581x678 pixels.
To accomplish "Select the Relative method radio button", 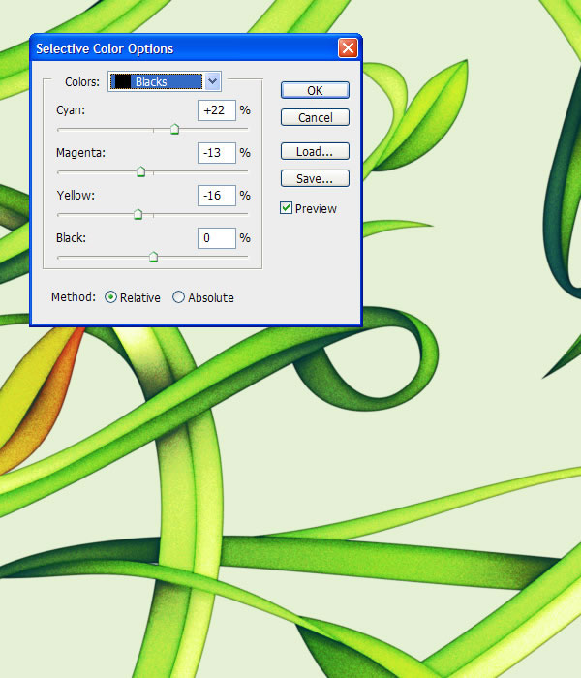I will (110, 297).
